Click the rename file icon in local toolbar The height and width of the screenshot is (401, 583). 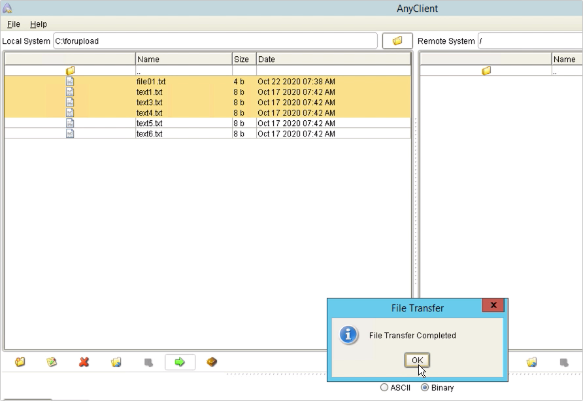pyautogui.click(x=52, y=362)
